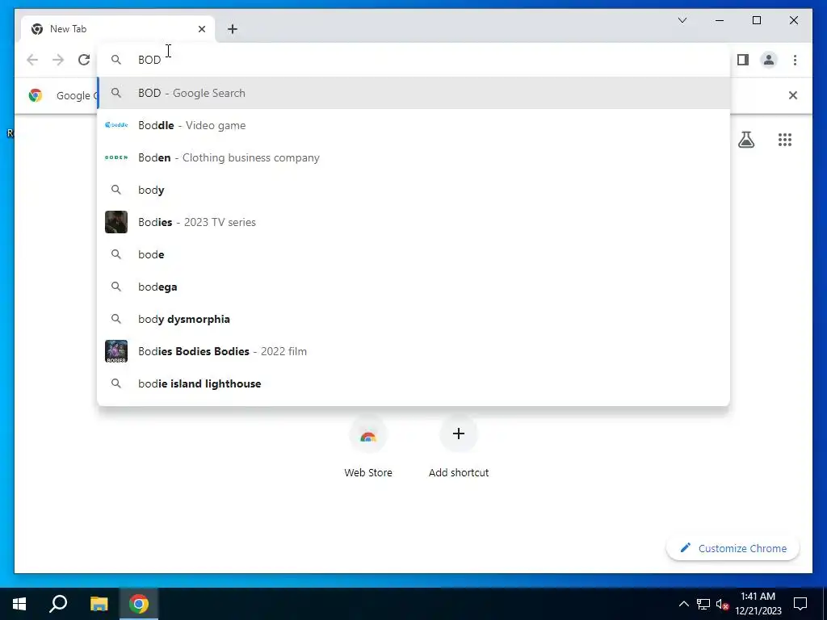Click the Chrome taskbar icon
This screenshot has width=827, height=620.
[139, 604]
